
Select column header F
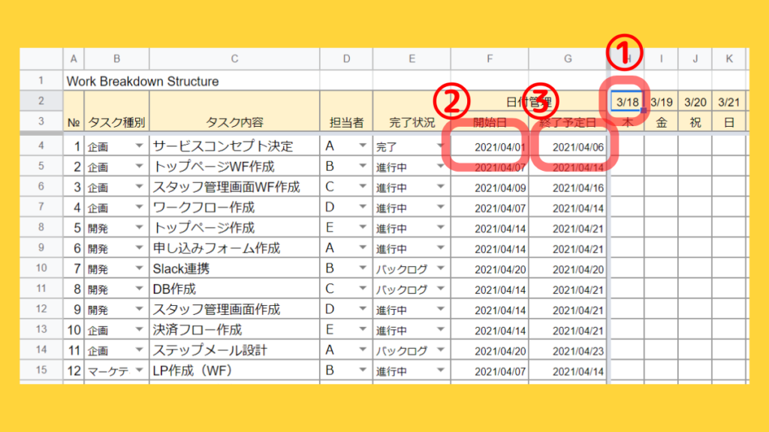point(489,58)
